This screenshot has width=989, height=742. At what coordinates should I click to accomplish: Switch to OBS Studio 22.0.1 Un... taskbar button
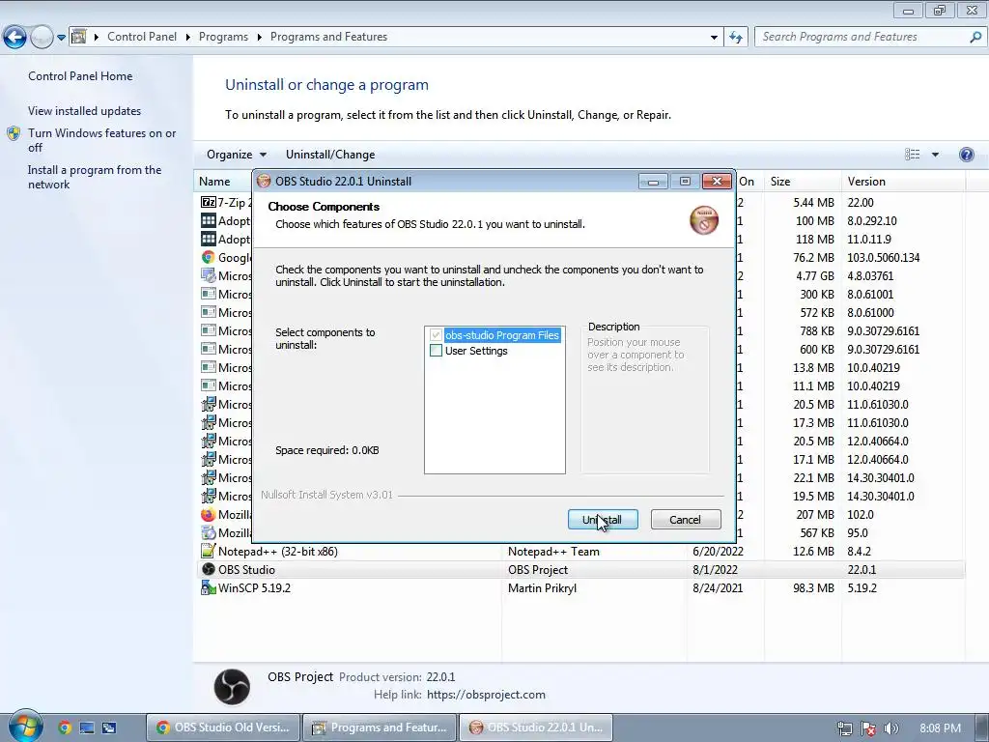(536, 727)
